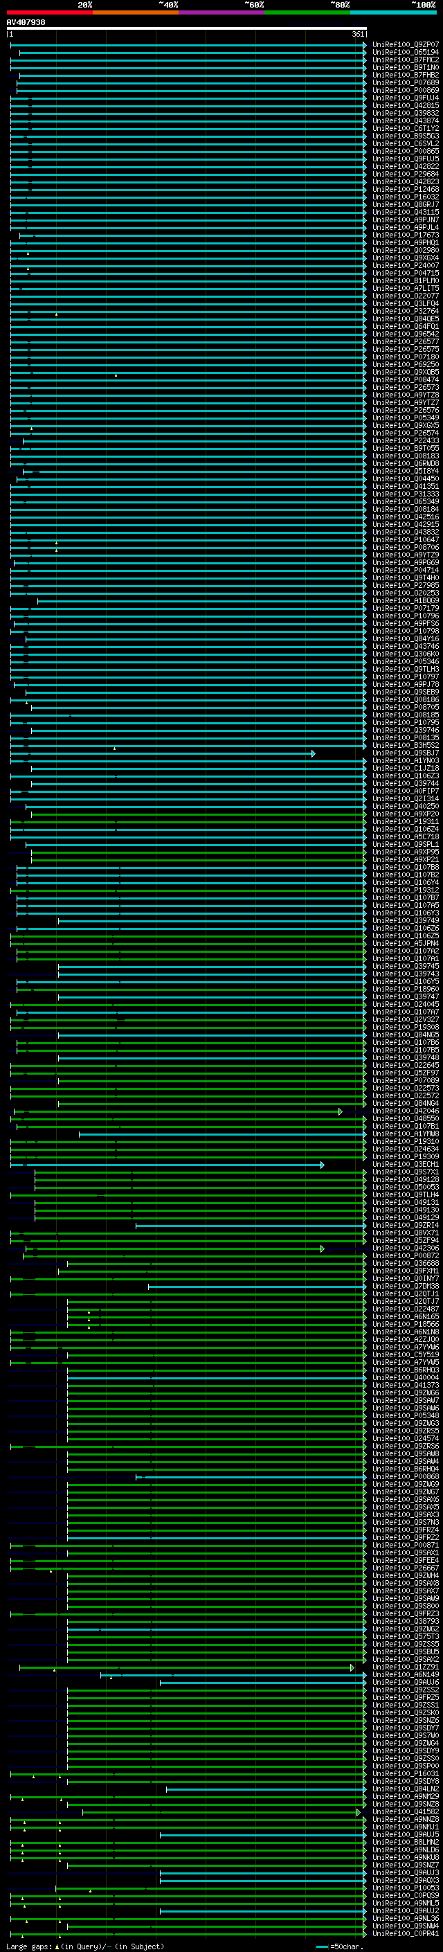The image size is (443, 1952).
Task: Select hit label UniRef100_Q9SPL1
Action: (x=405, y=844)
